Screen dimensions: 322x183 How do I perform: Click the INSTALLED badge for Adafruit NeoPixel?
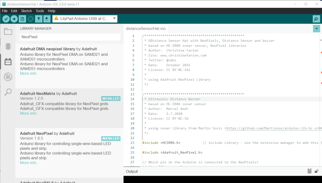pyautogui.click(x=111, y=138)
